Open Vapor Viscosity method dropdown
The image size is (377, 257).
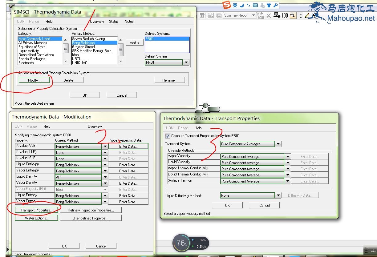[288, 157]
